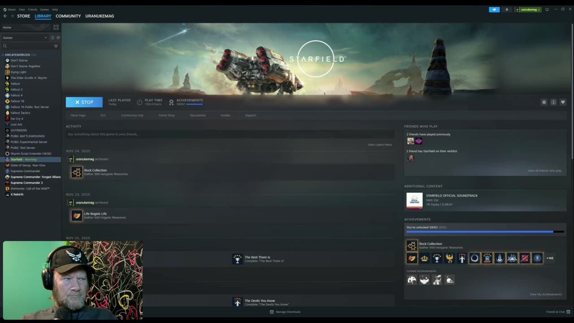
Task: Open the puppet figure achievement icon
Action: 462,258
